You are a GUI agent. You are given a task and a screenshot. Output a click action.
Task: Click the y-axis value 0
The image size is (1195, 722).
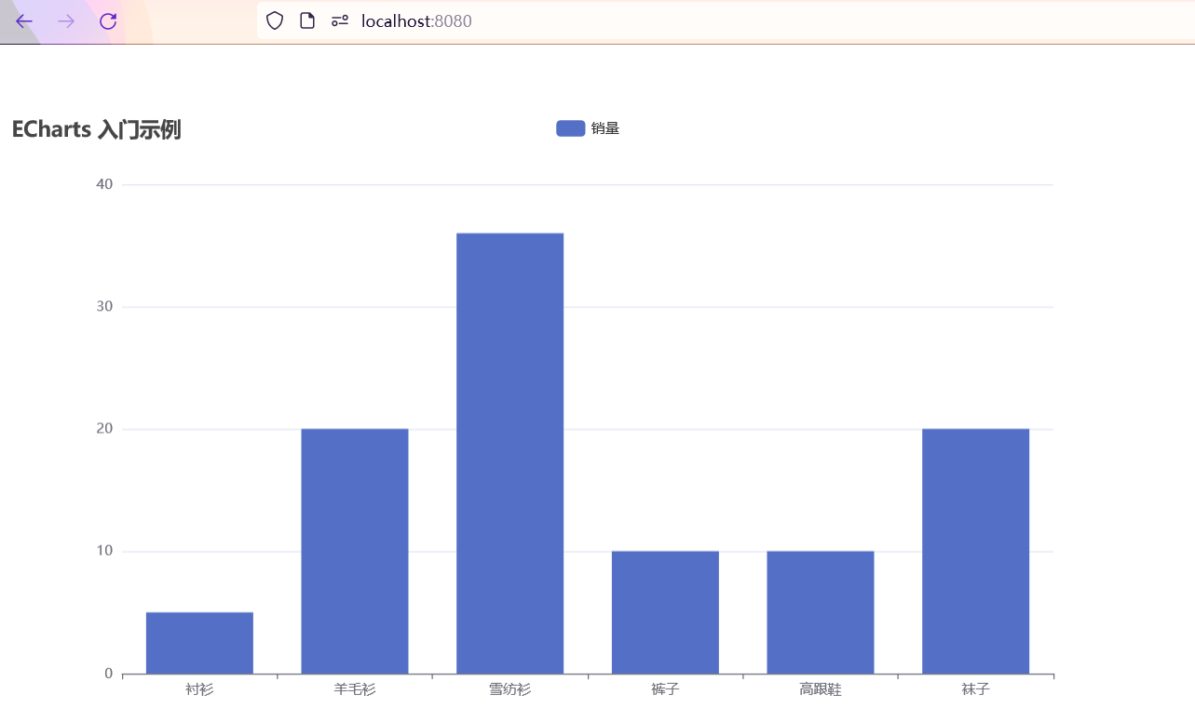click(109, 674)
